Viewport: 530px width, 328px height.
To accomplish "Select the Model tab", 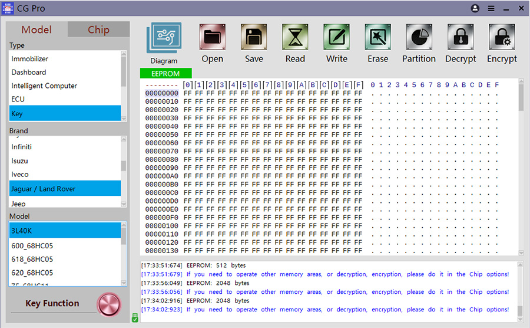I will click(x=37, y=30).
